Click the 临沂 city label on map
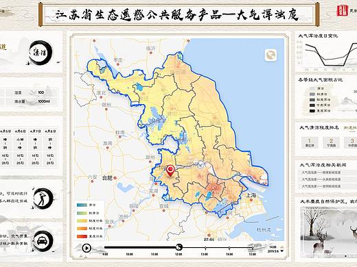357x267 pixels. (150, 48)
